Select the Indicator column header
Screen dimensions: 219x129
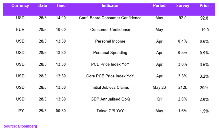tap(110, 6)
